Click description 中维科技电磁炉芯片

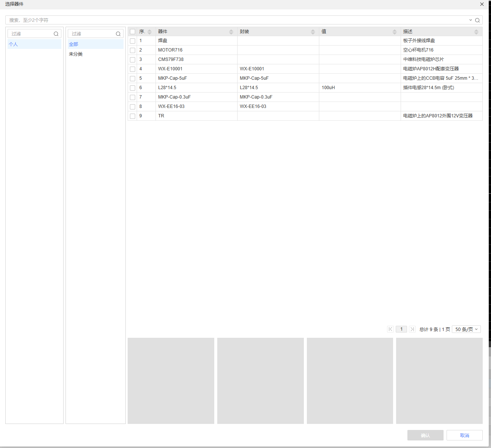pyautogui.click(x=424, y=59)
